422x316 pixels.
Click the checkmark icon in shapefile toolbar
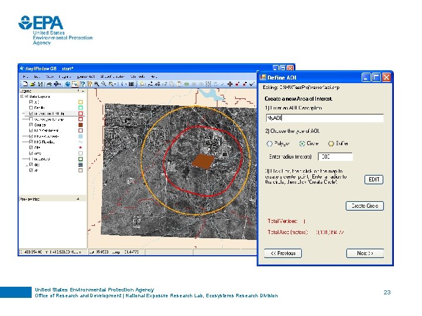tap(252, 84)
